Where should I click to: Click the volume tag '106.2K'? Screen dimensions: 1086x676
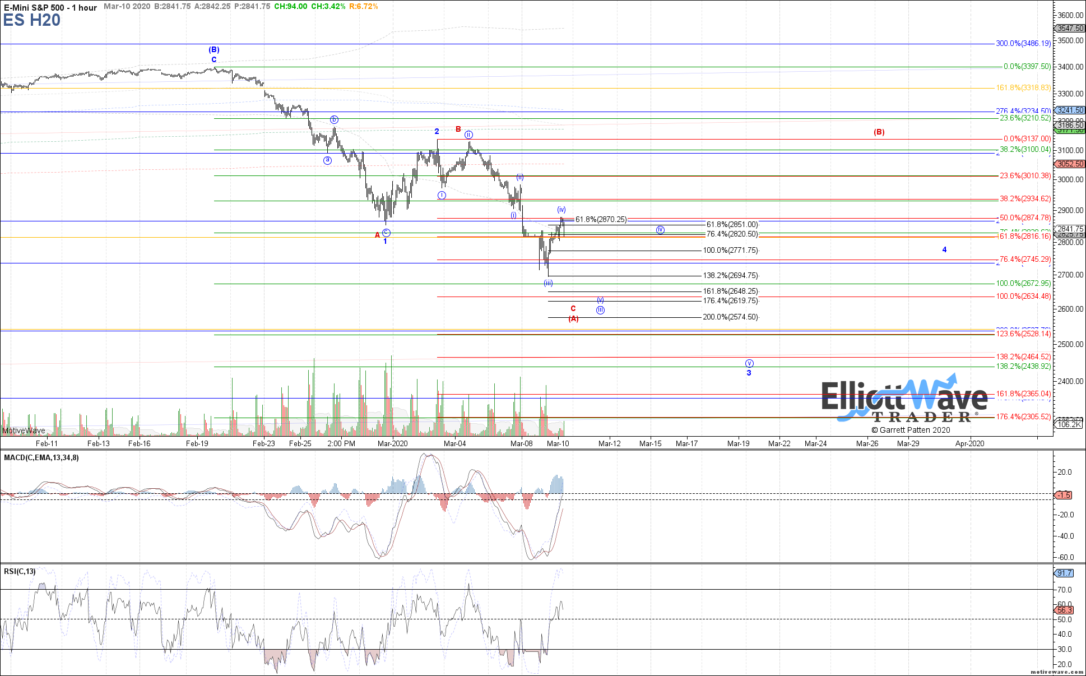tap(1069, 425)
